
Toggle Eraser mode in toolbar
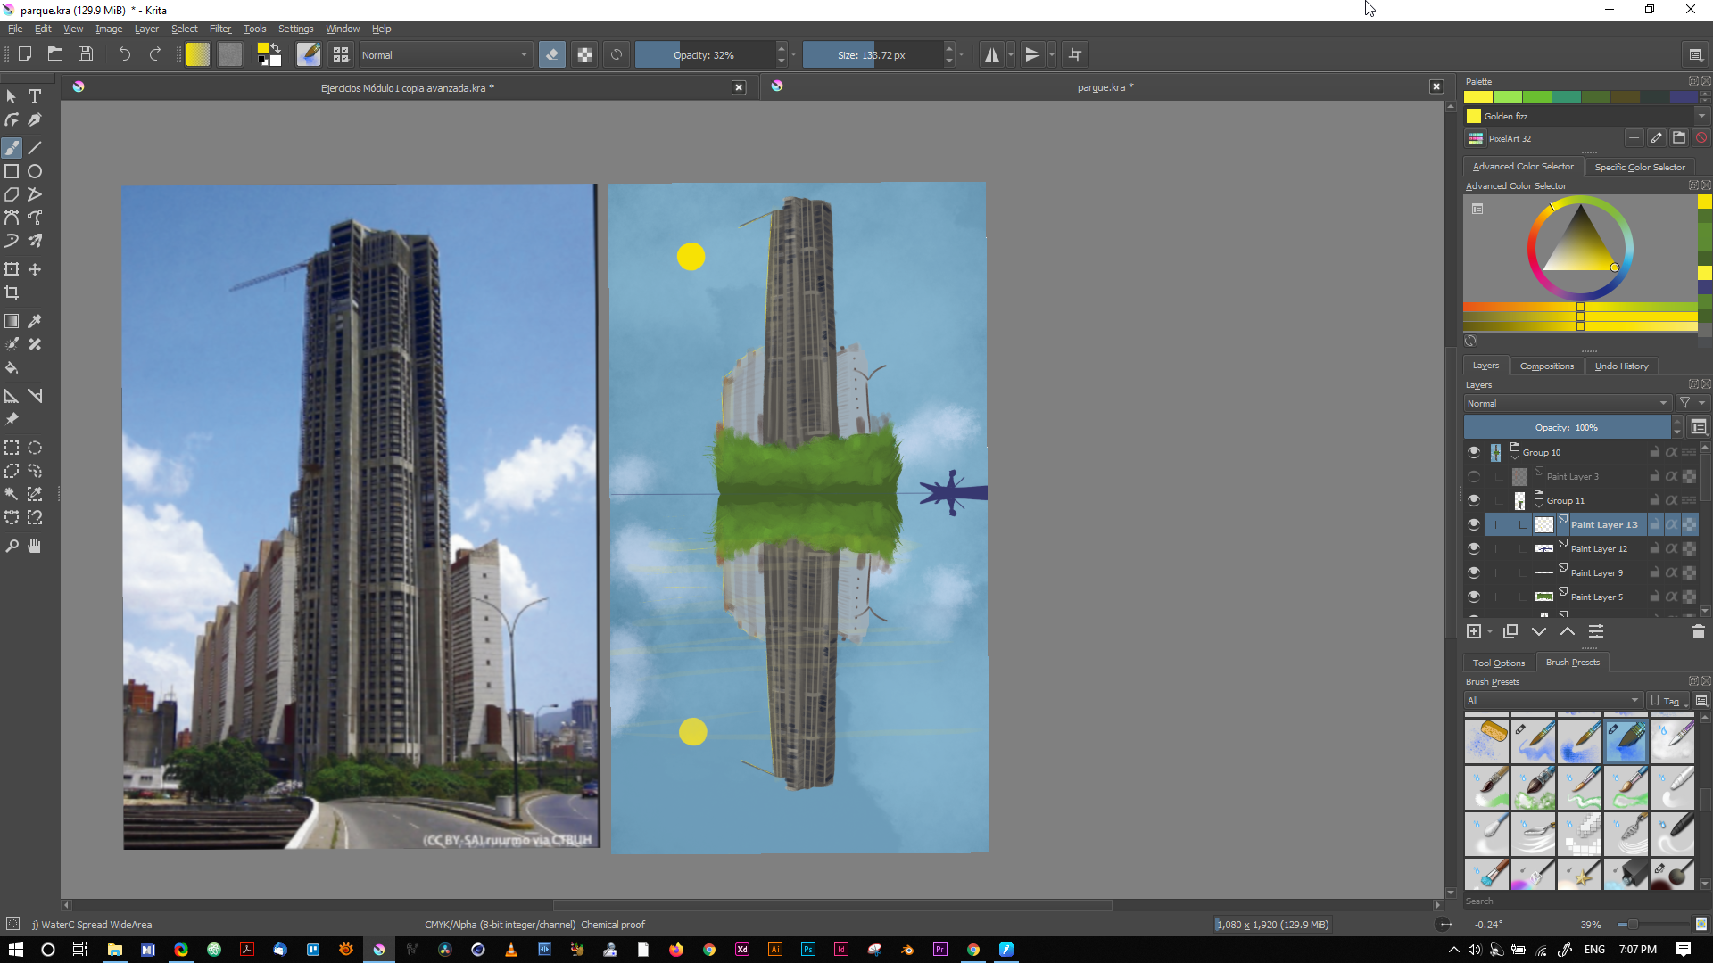tap(552, 54)
